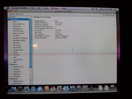Select USB in the sidebar
Viewport: 132px width, 99px height.
[15, 62]
